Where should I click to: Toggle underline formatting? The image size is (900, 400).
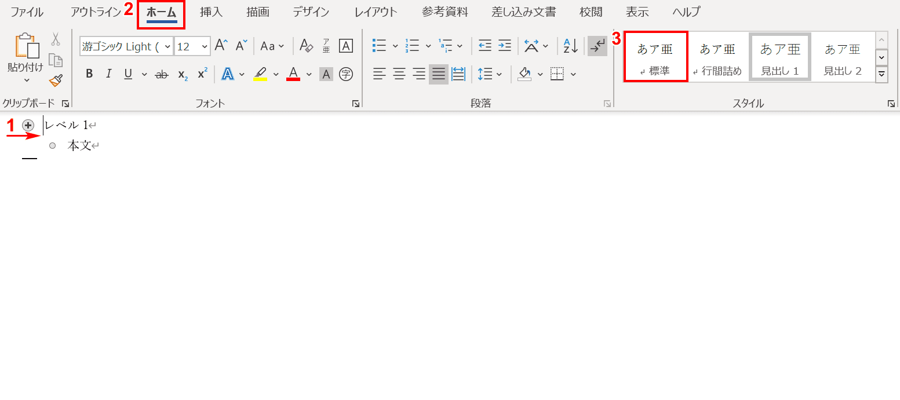[x=128, y=74]
